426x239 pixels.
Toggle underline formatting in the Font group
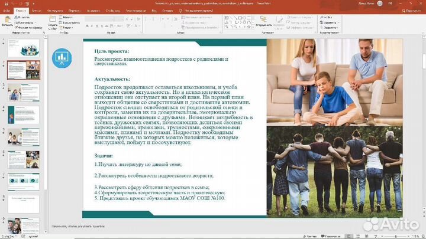pos(96,26)
